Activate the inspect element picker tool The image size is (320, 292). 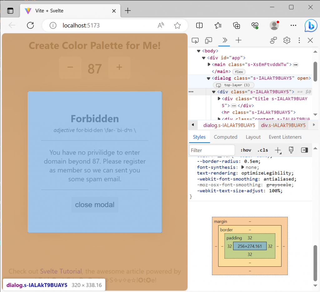point(195,40)
